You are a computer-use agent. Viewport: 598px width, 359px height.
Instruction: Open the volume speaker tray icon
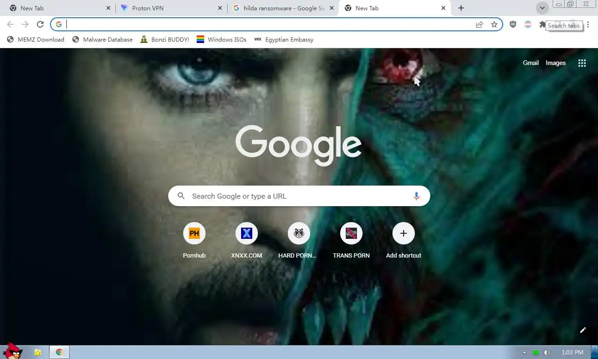point(547,352)
